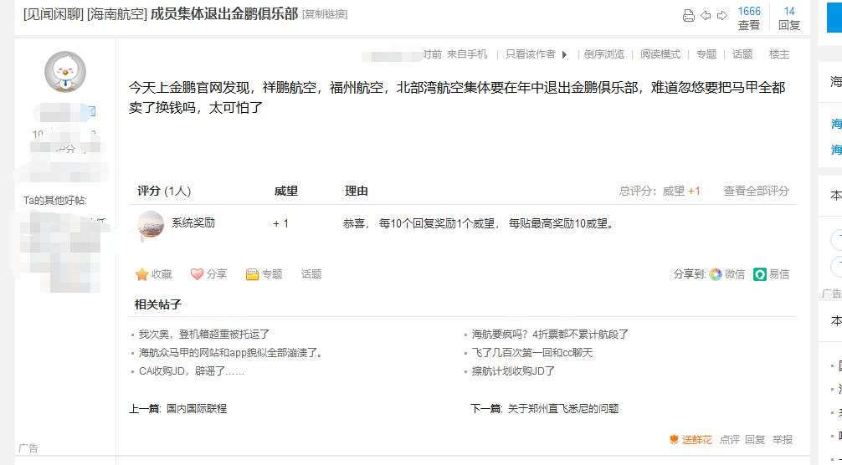Click the 专题 folder icon below post

(252, 274)
